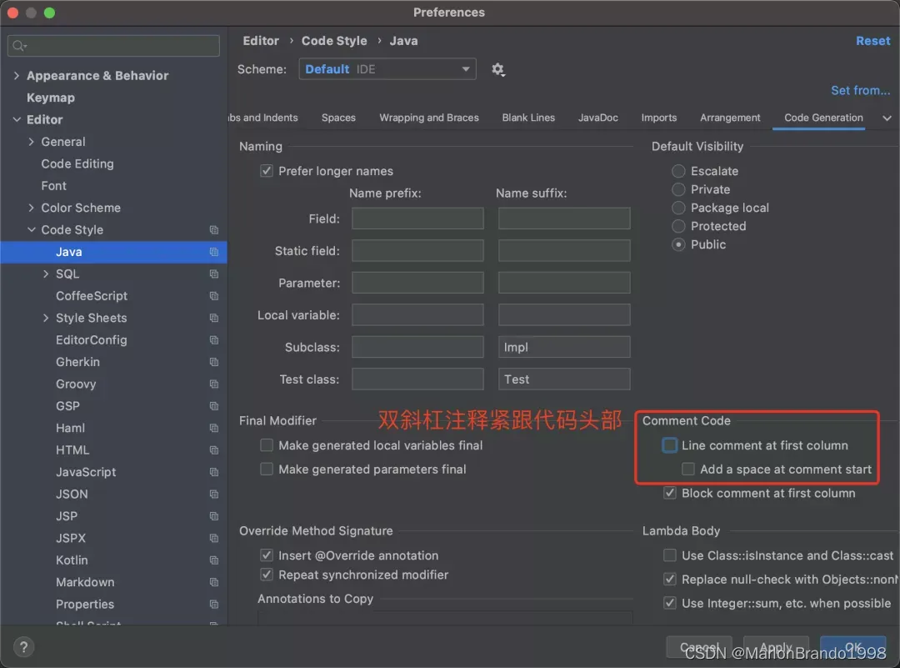Collapse the Editor tree node
Image resolution: width=900 pixels, height=668 pixels.
pos(17,119)
